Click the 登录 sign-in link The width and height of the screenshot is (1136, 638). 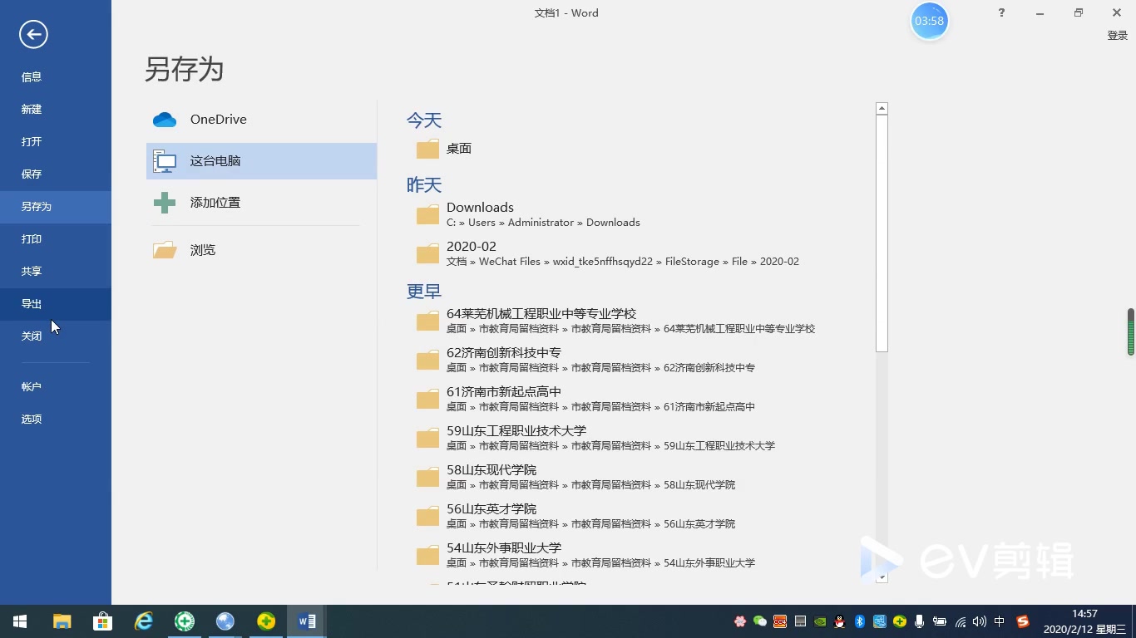[1119, 35]
